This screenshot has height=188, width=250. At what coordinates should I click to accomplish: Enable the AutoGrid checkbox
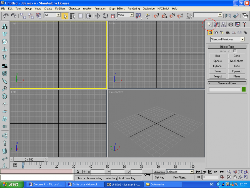coord(235,51)
